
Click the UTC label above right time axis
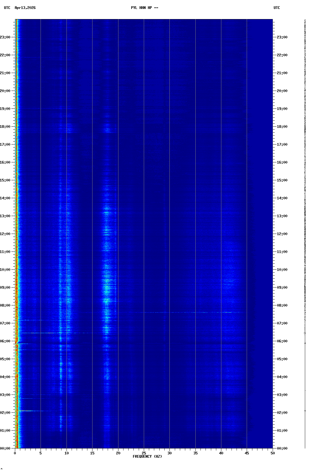click(x=277, y=8)
